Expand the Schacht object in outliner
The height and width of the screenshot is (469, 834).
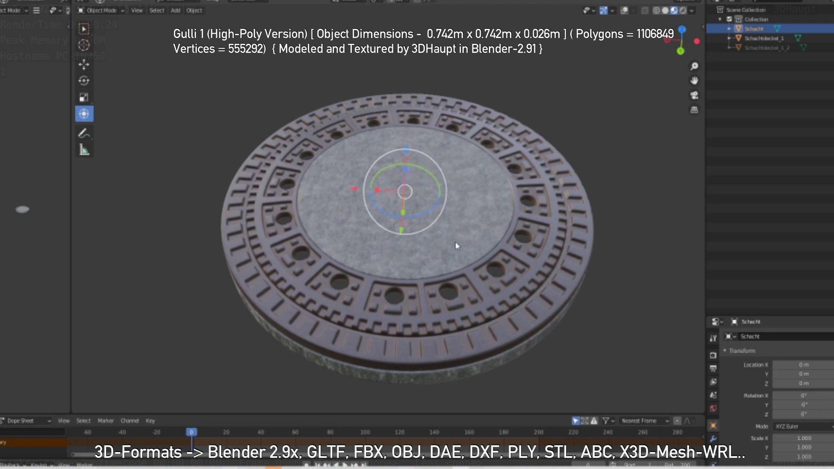(x=729, y=28)
